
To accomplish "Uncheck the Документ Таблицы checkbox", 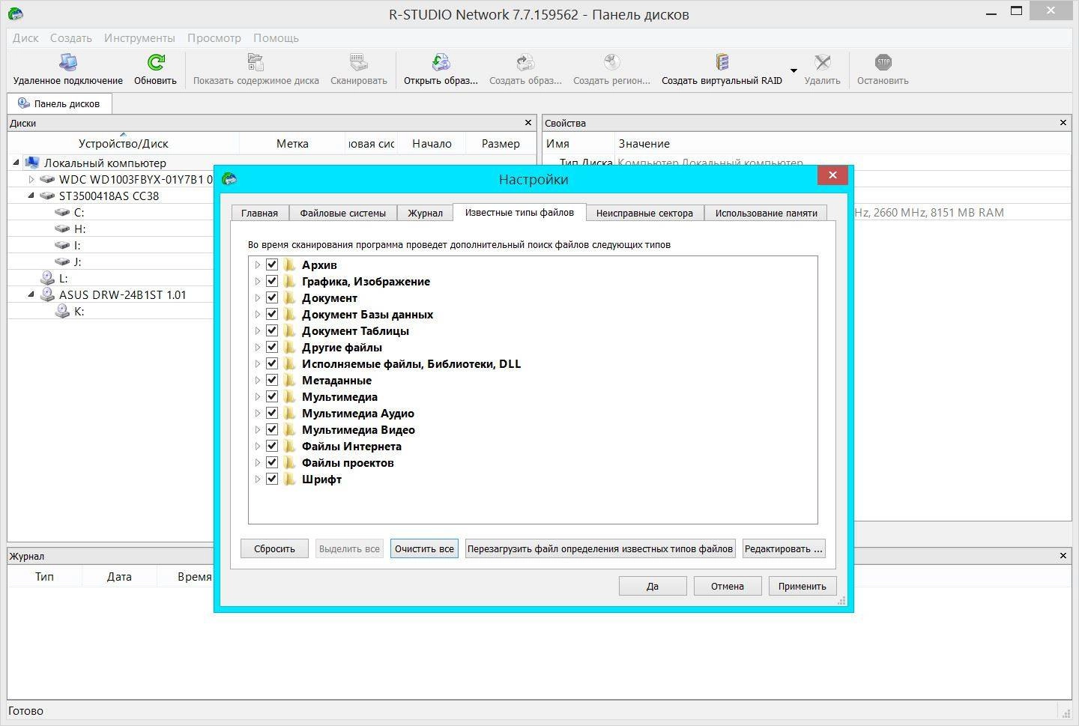I will (272, 330).
